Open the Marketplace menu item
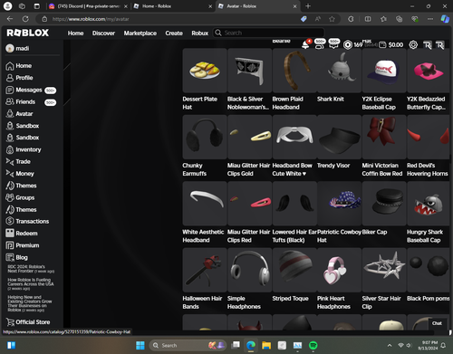The image size is (453, 354). 140,33
